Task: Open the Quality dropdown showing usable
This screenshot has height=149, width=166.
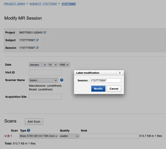Action: click(69, 136)
